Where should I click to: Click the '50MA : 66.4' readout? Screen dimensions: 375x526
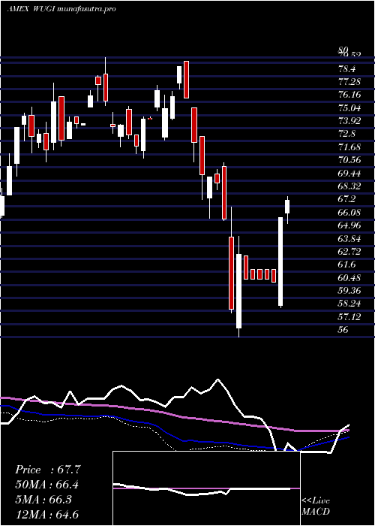coord(47,485)
